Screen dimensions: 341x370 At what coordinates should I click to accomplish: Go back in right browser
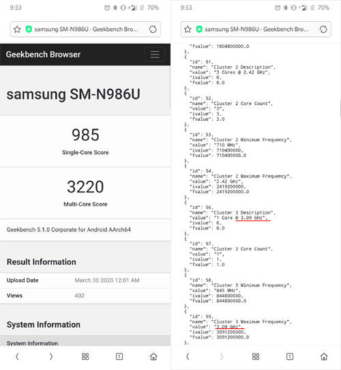pyautogui.click(x=188, y=356)
